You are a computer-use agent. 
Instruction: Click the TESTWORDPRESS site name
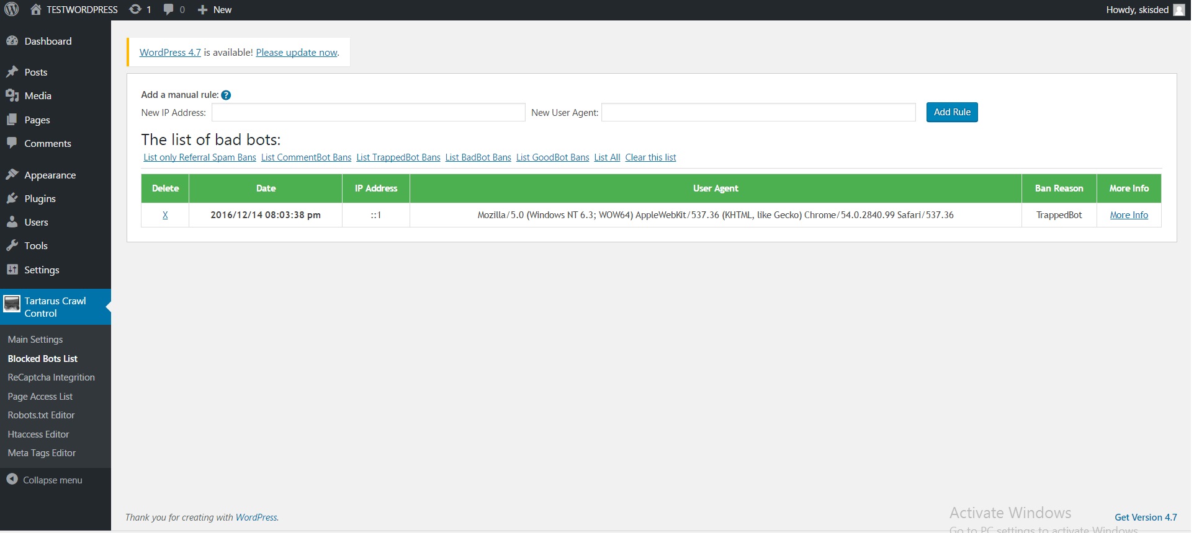(82, 10)
